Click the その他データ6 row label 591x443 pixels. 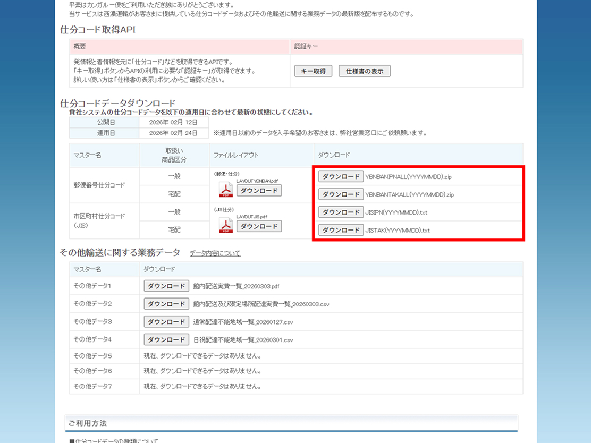[x=92, y=371]
